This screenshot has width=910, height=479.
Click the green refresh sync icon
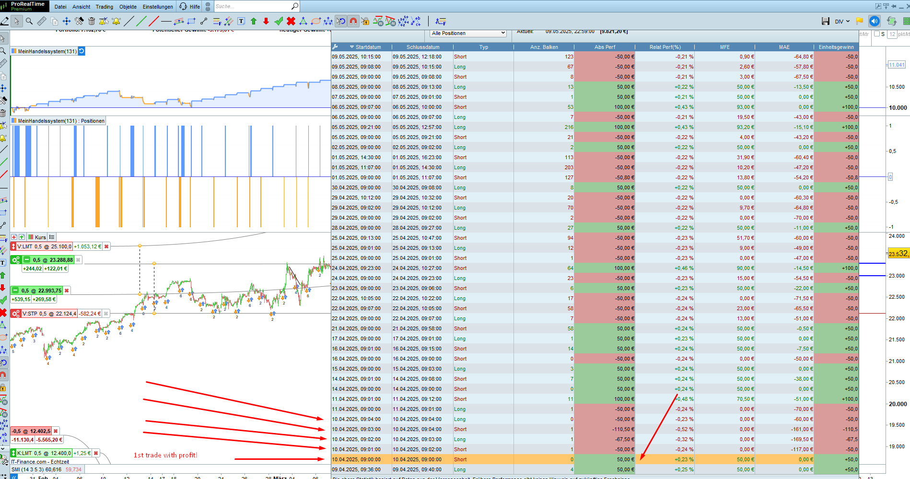coord(892,21)
